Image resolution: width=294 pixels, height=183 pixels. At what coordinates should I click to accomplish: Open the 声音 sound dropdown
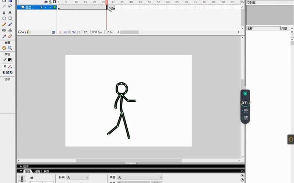[x=139, y=177]
